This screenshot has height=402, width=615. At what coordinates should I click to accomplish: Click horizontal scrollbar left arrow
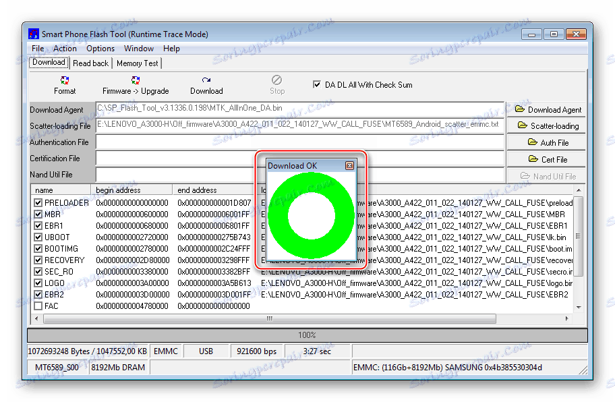click(36, 318)
